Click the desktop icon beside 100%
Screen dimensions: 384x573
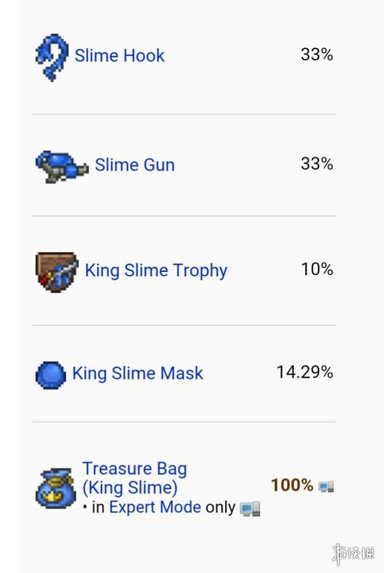(x=326, y=486)
